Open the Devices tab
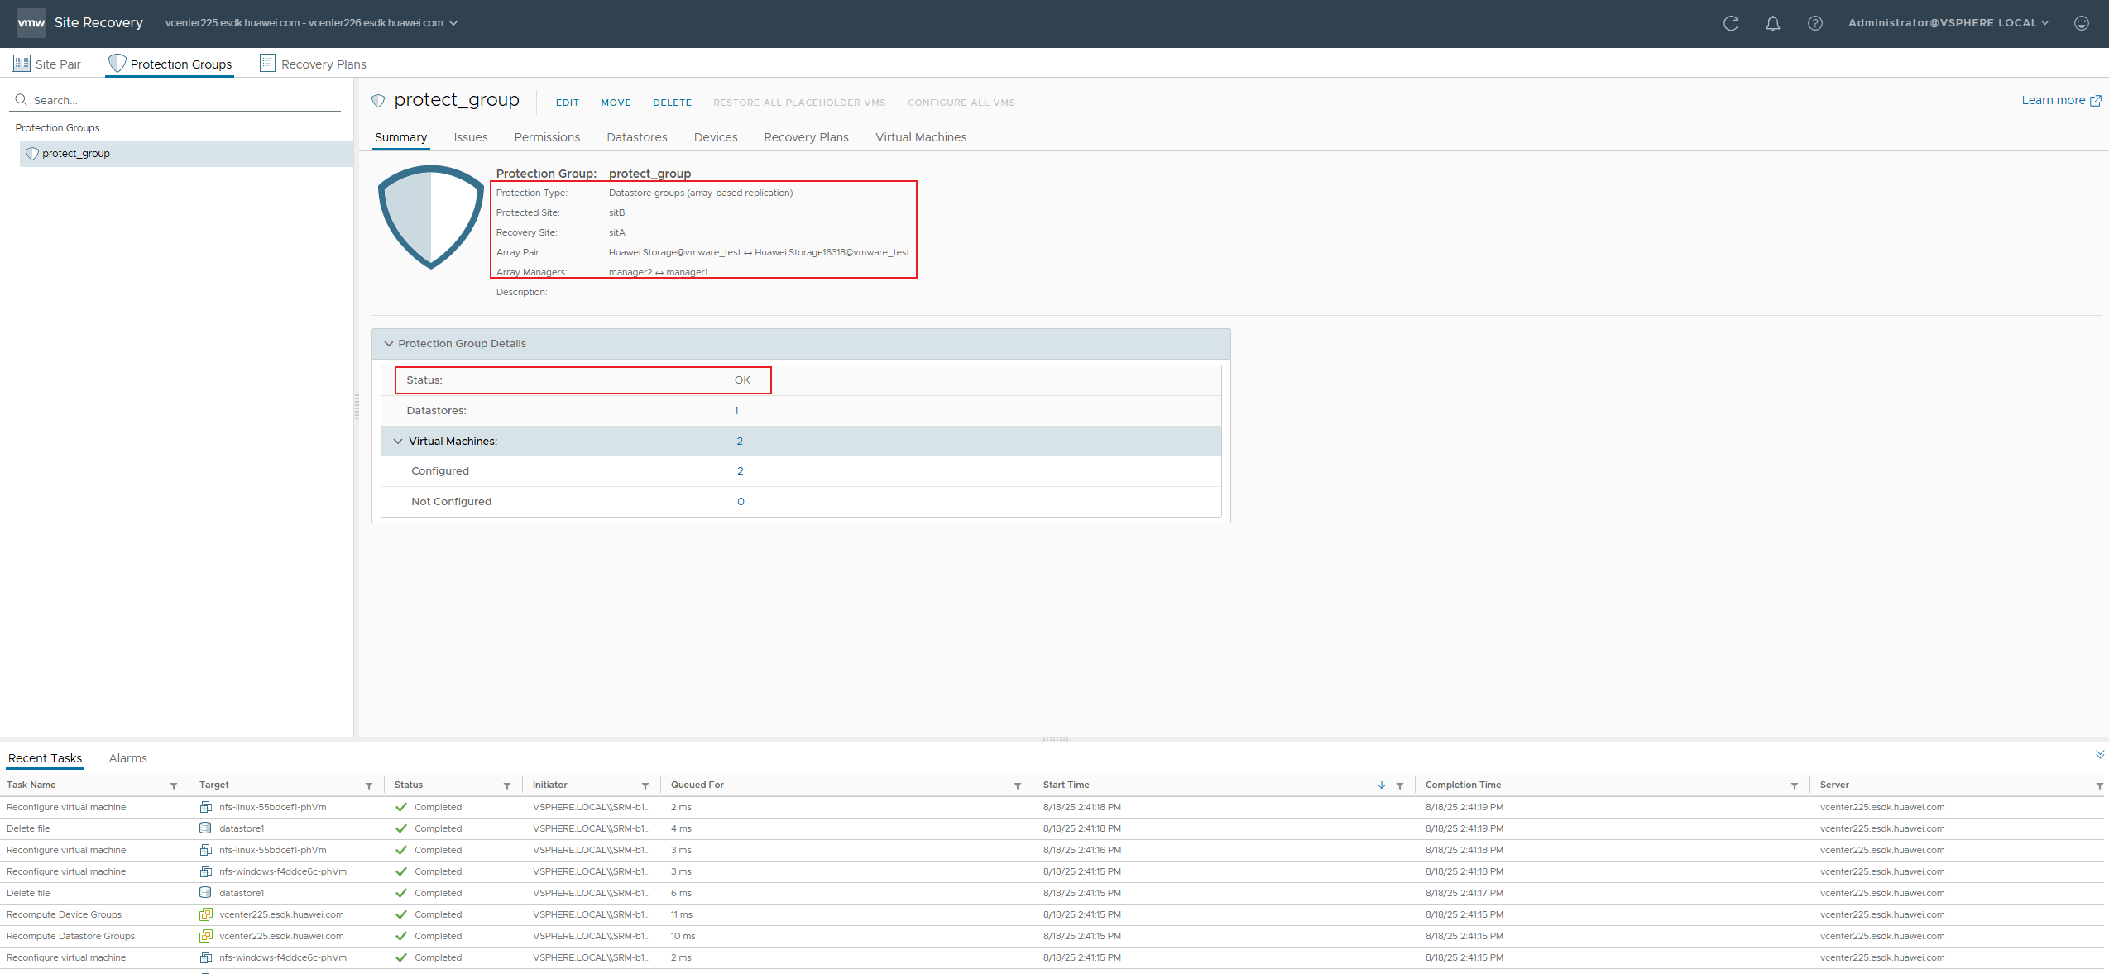The image size is (2109, 974). click(x=716, y=137)
